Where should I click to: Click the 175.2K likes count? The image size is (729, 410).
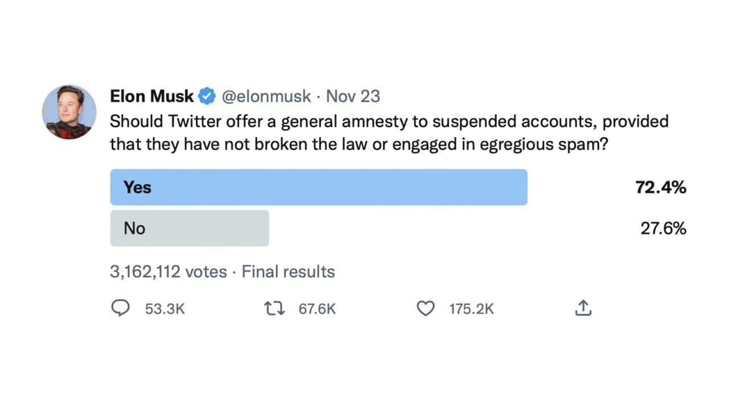[471, 309]
